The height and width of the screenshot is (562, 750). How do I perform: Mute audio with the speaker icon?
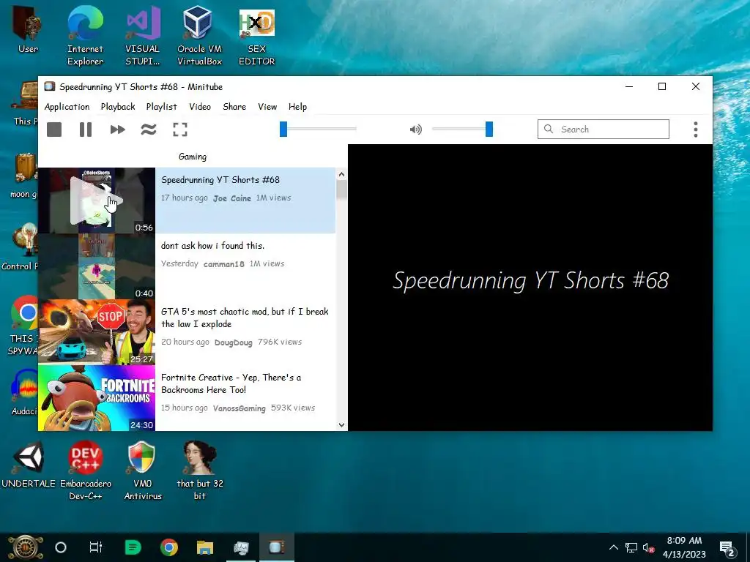pos(416,129)
